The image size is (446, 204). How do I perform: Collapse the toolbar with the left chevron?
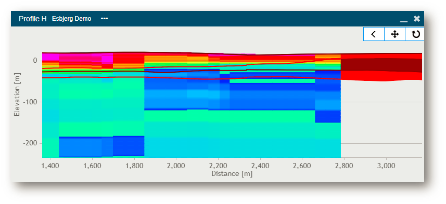point(374,34)
